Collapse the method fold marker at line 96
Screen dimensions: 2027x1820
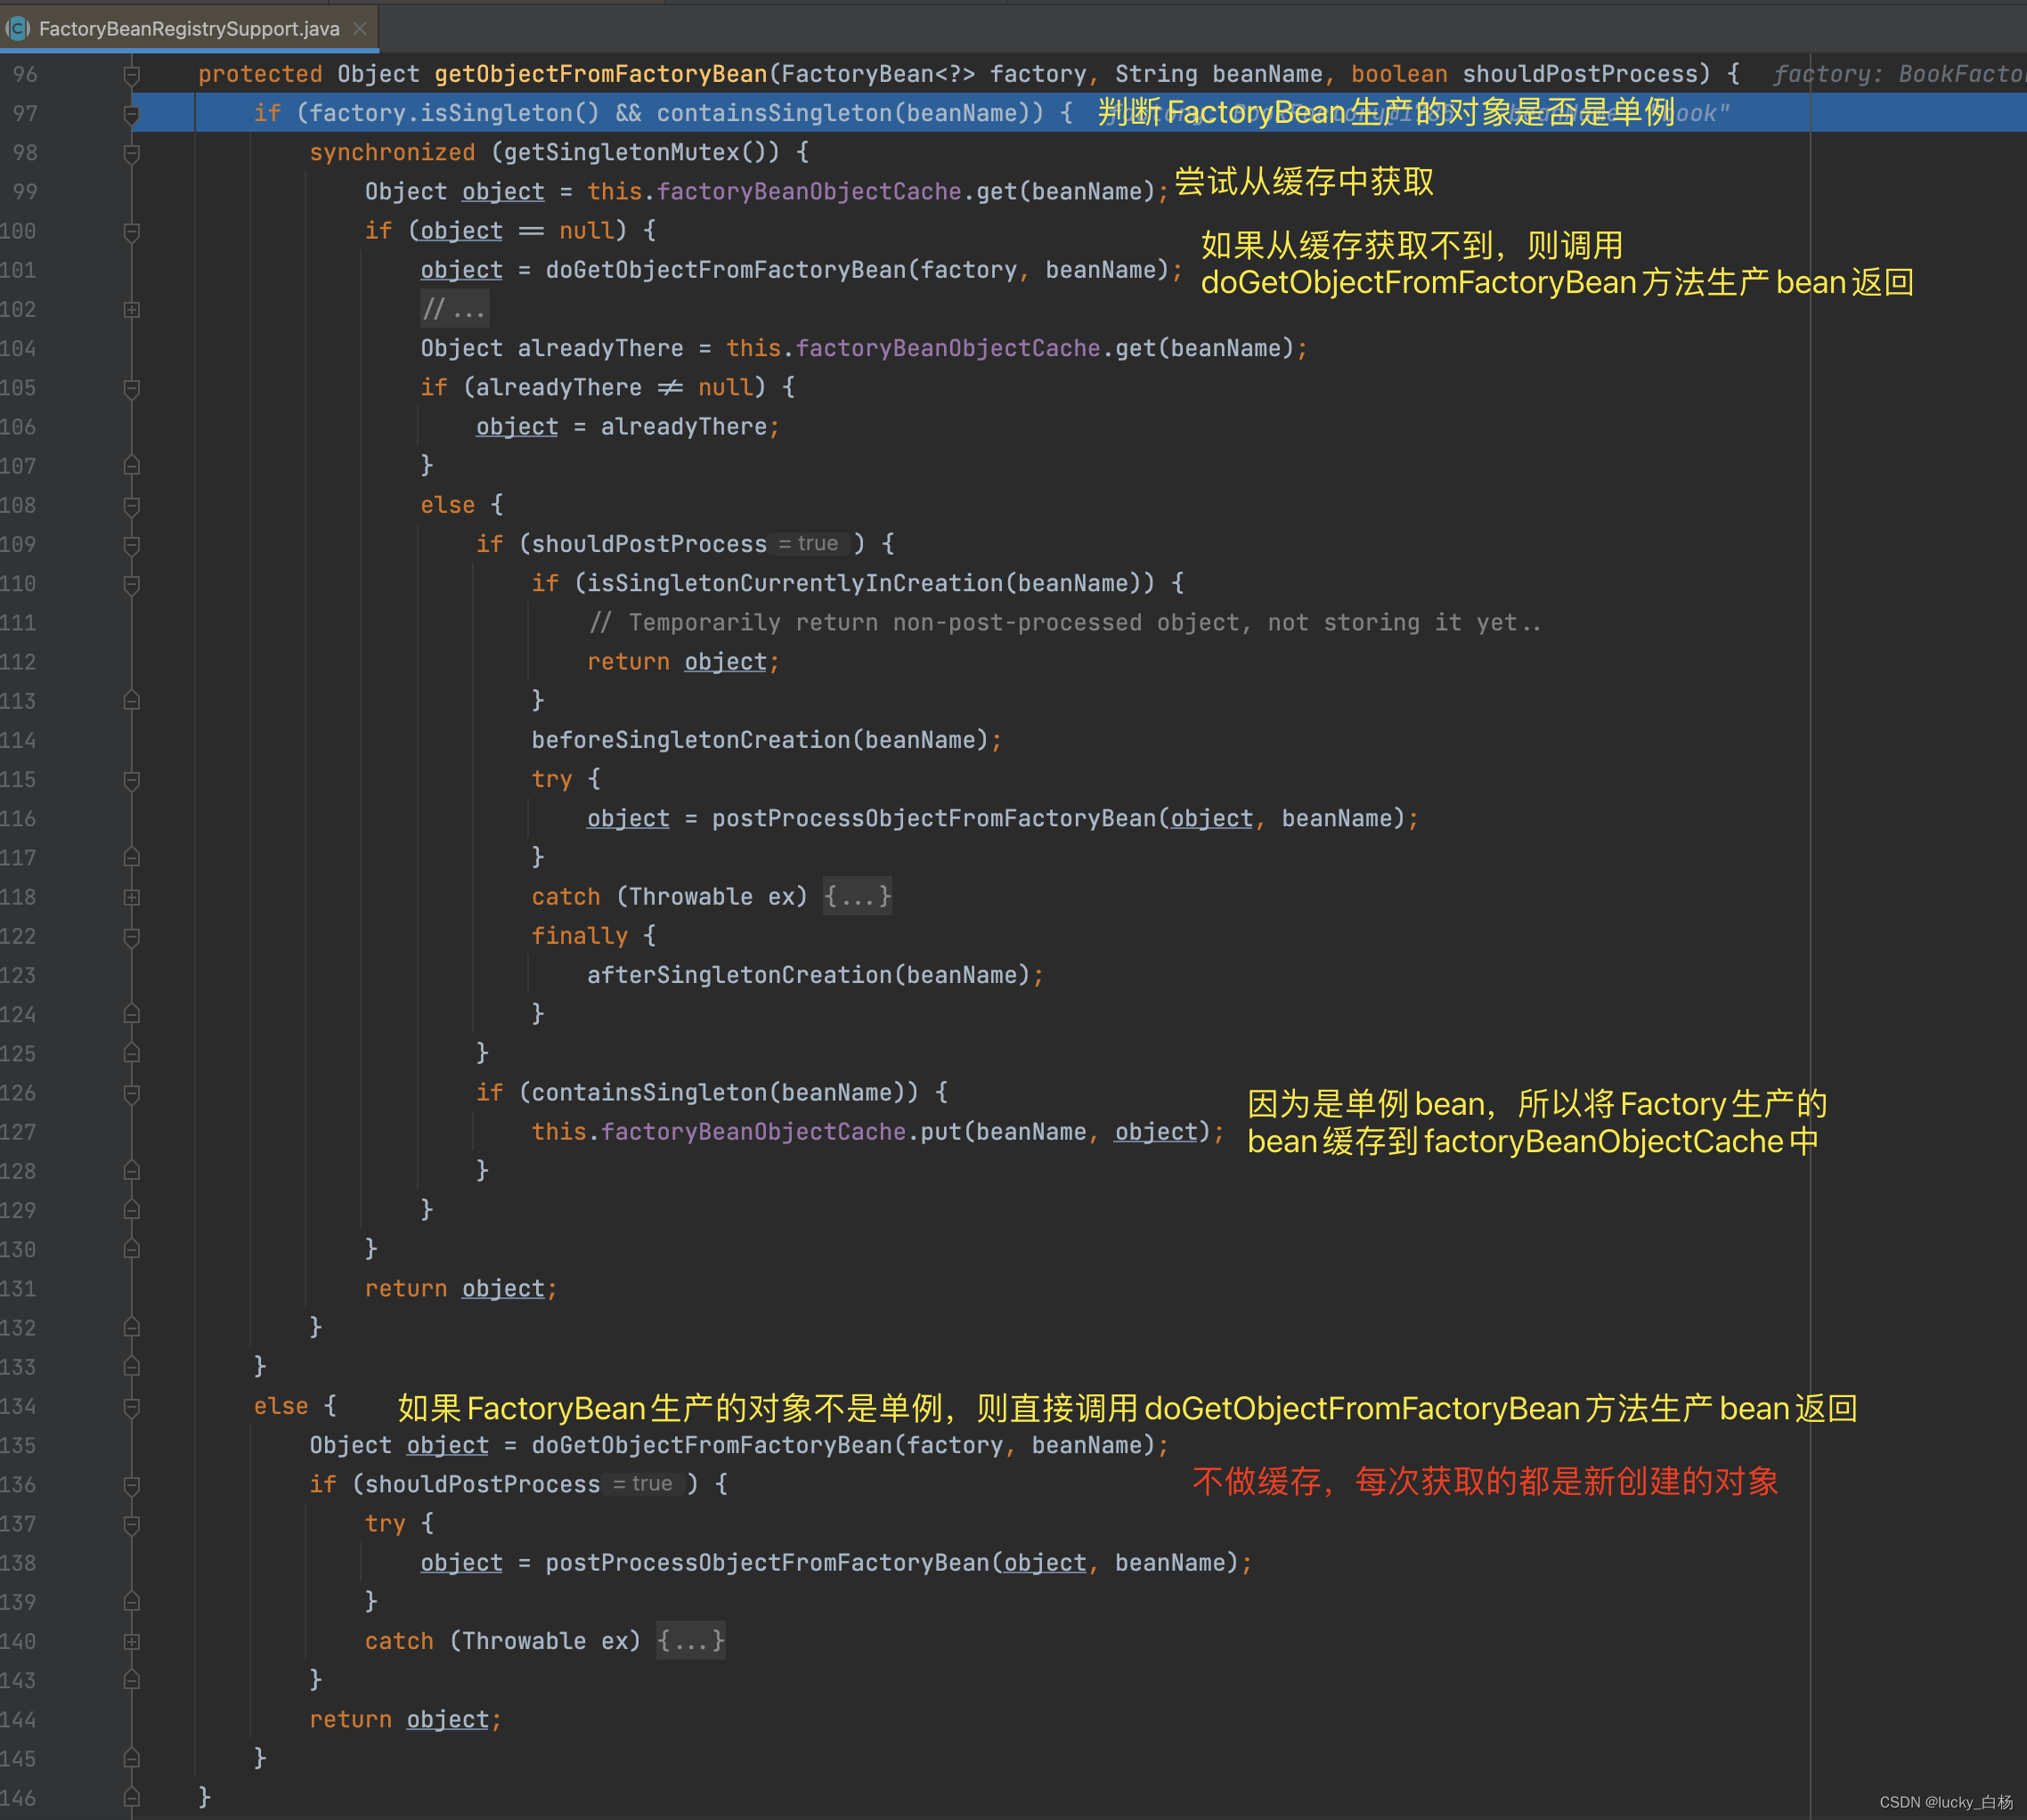pyautogui.click(x=131, y=75)
